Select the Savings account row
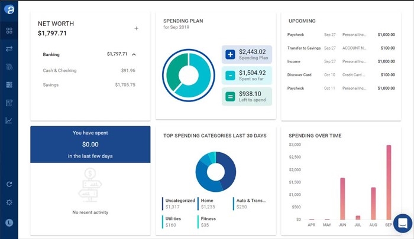414x239 pixels. (89, 85)
